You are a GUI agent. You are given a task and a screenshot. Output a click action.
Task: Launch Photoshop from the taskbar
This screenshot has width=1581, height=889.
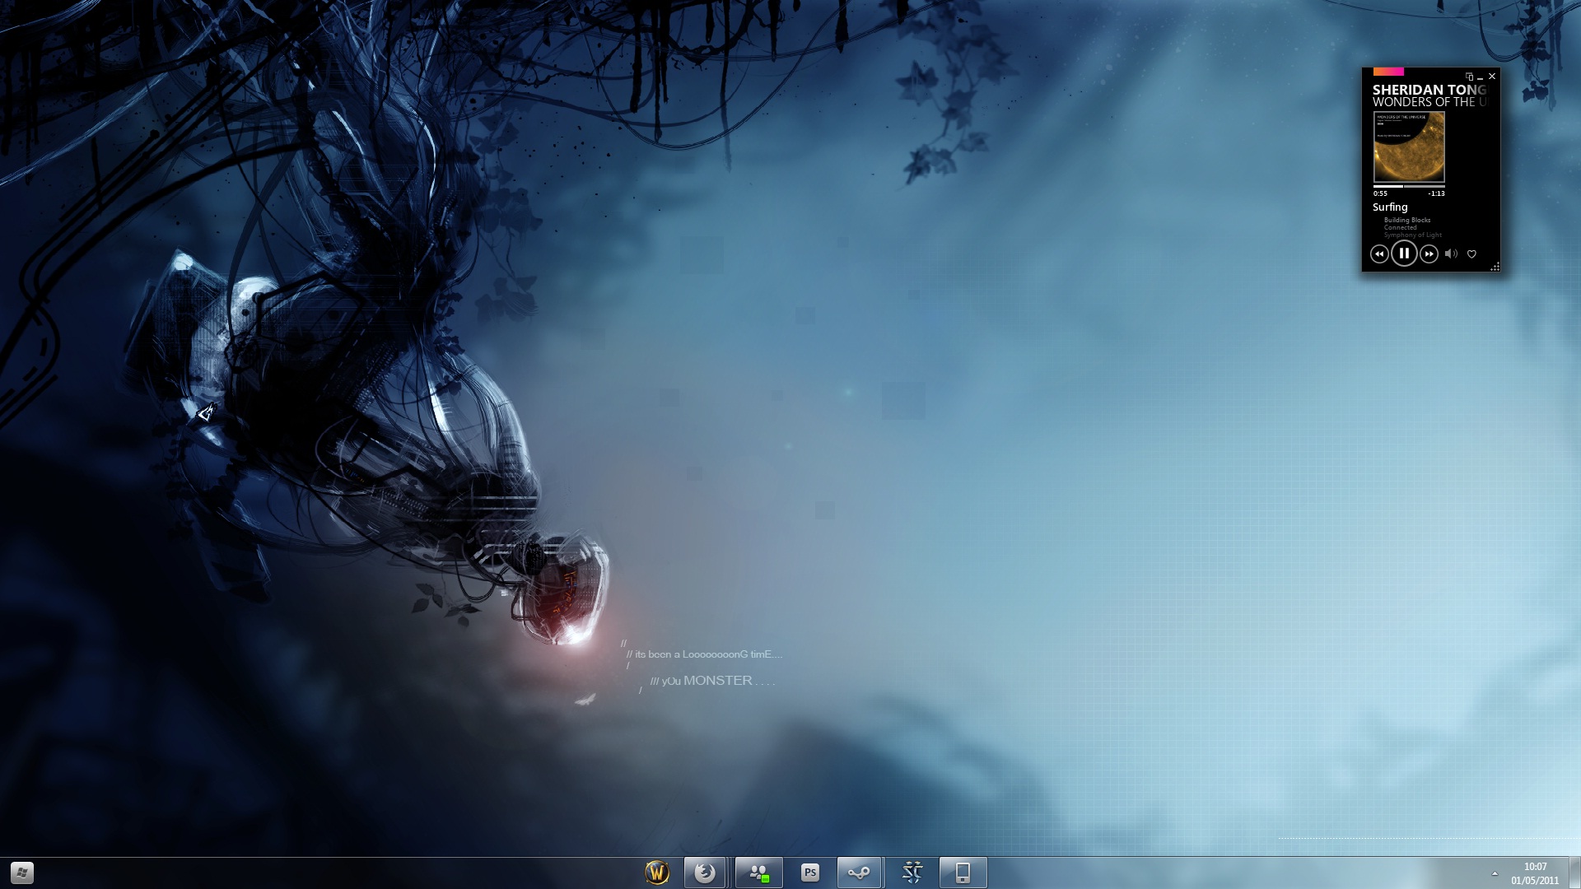[810, 873]
